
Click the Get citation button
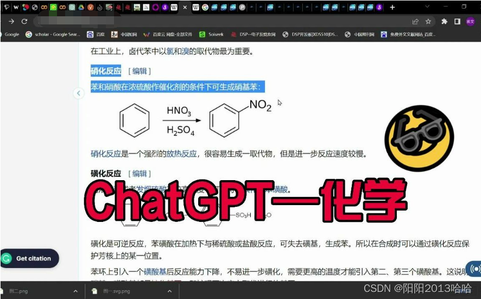click(x=30, y=258)
